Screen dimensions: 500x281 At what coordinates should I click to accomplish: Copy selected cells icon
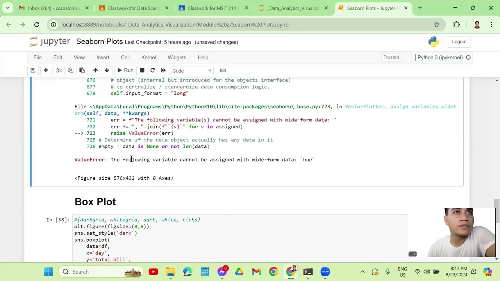pyautogui.click(x=70, y=71)
